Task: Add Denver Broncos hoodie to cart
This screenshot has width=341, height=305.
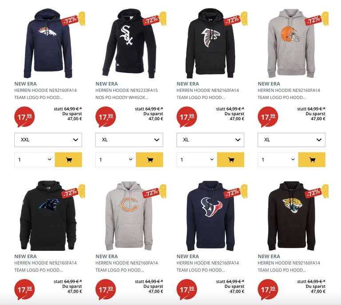Action: (x=68, y=160)
